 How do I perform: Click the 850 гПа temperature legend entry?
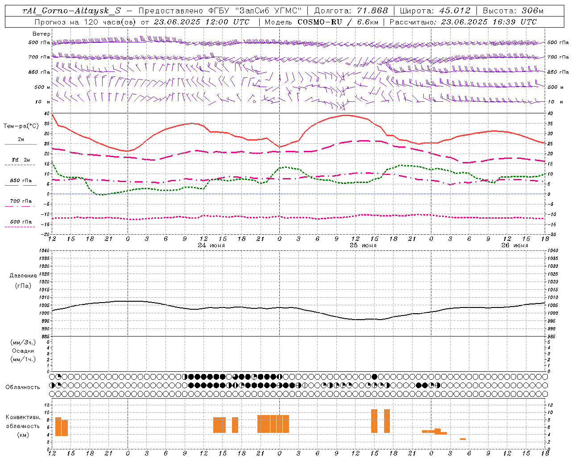coord(21,181)
